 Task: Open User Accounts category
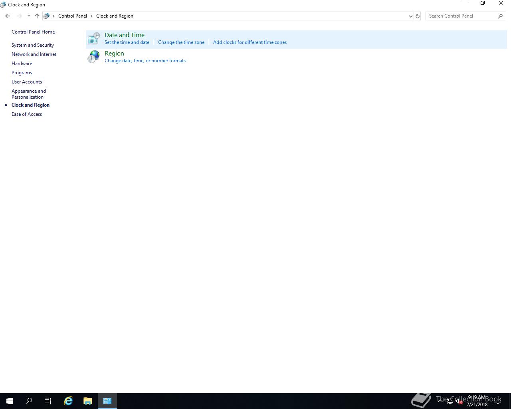tap(27, 82)
